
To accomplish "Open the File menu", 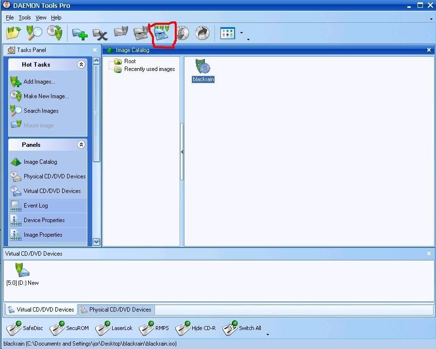I will pos(10,17).
